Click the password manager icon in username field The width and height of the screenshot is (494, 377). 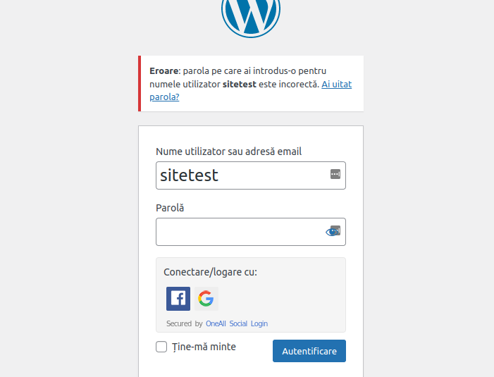tap(335, 174)
